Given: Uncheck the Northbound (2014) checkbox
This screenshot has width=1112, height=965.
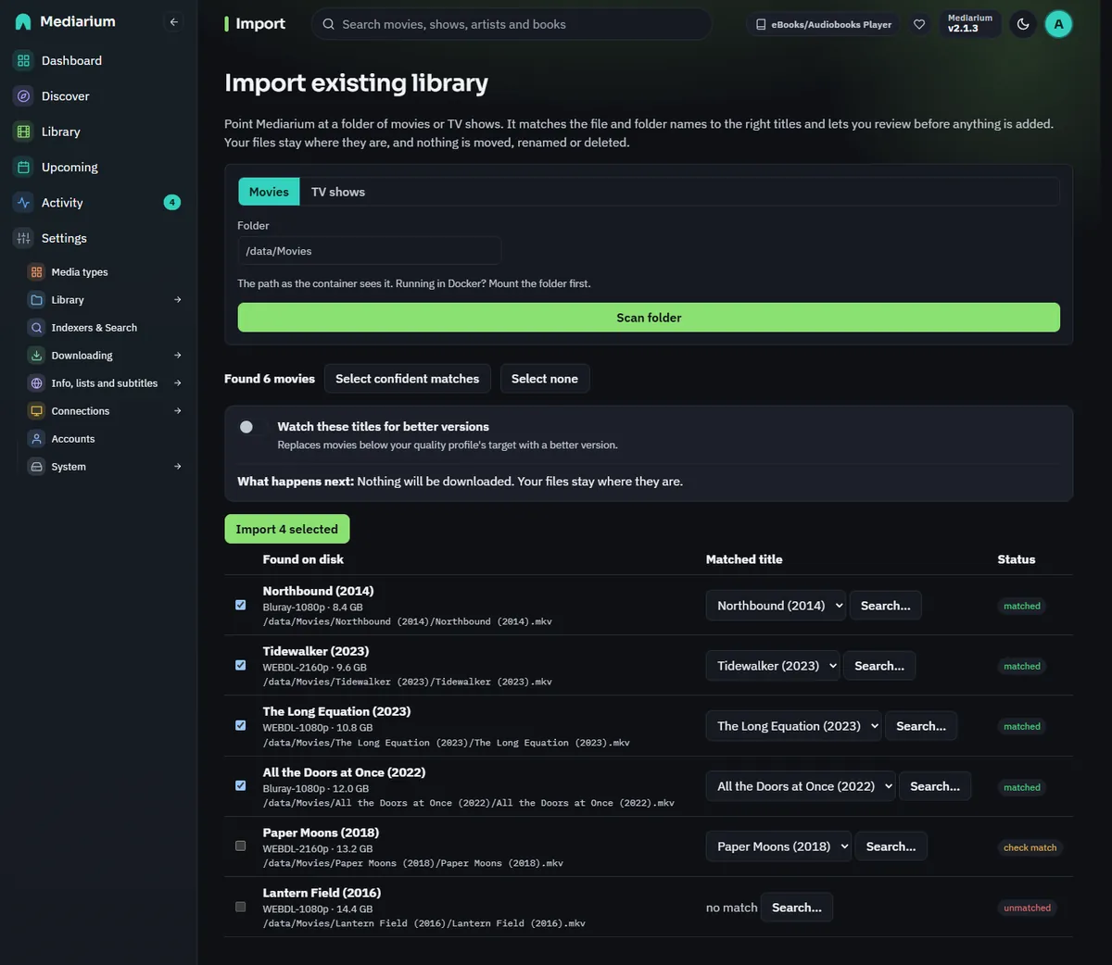Looking at the screenshot, I should (x=240, y=605).
